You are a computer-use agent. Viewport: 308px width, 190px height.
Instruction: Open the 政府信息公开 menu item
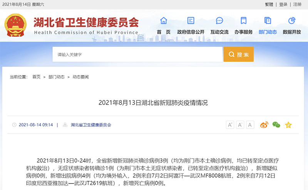click(191, 32)
